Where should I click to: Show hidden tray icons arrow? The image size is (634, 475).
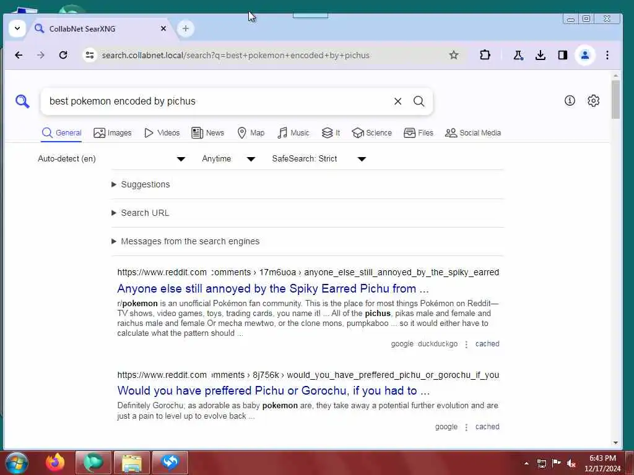(526, 463)
